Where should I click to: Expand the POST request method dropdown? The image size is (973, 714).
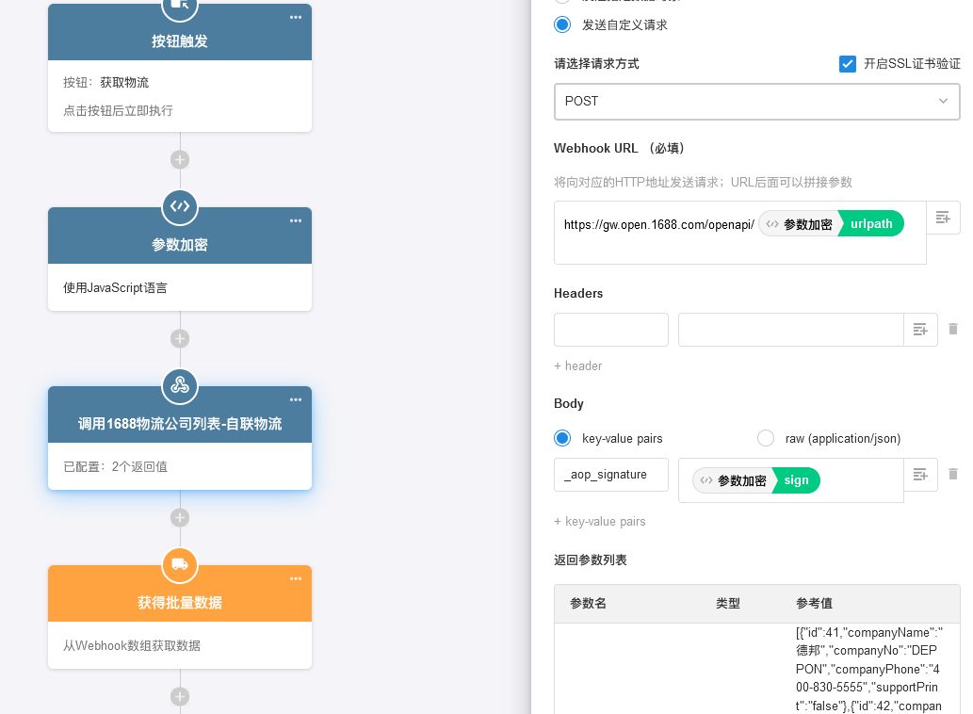756,101
